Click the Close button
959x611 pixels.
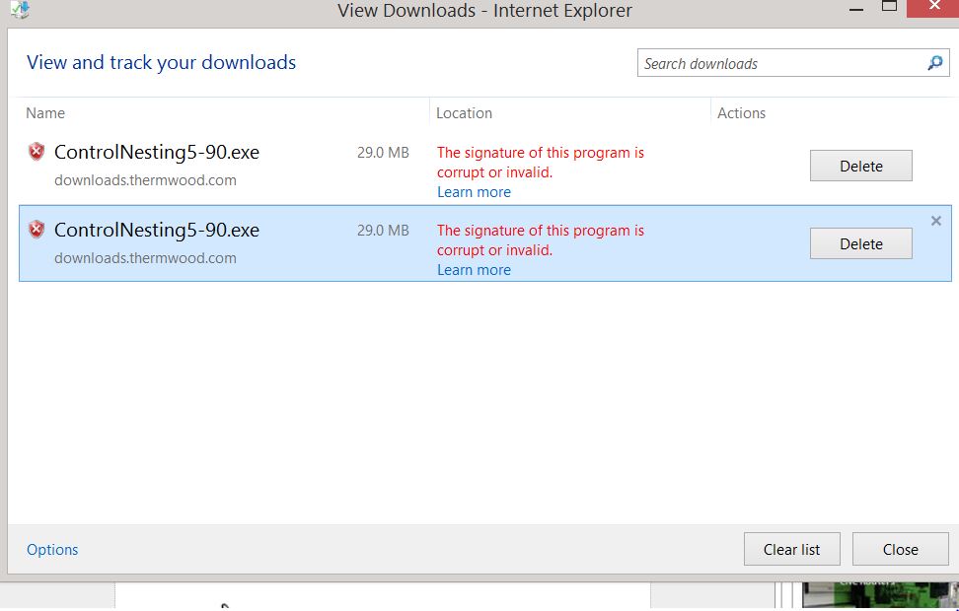click(900, 549)
